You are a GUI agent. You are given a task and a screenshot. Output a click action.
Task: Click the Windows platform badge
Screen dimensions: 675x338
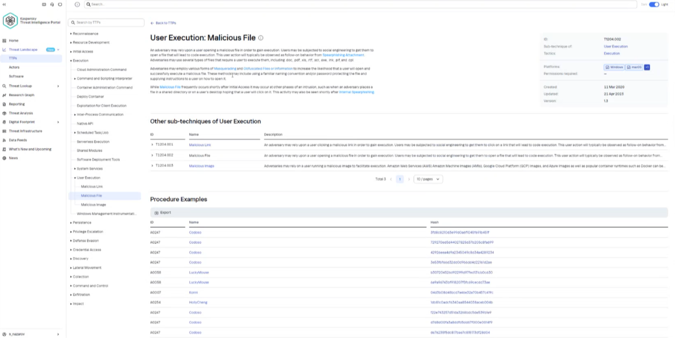(614, 67)
